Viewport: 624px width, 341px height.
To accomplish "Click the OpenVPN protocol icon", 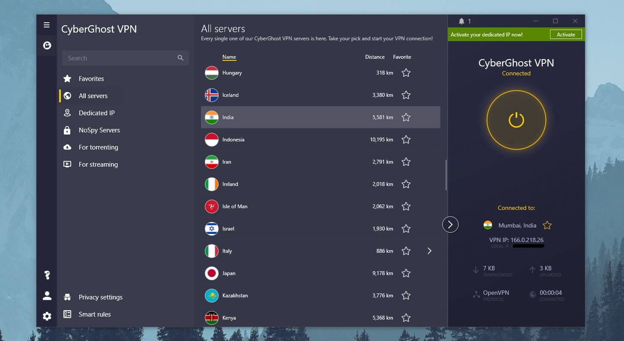I will 476,294.
